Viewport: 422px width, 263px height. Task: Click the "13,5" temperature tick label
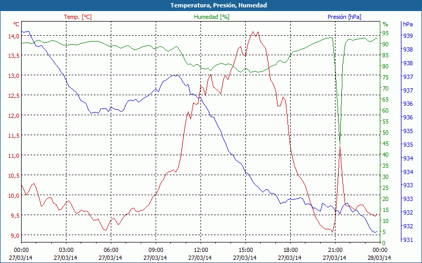click(14, 56)
